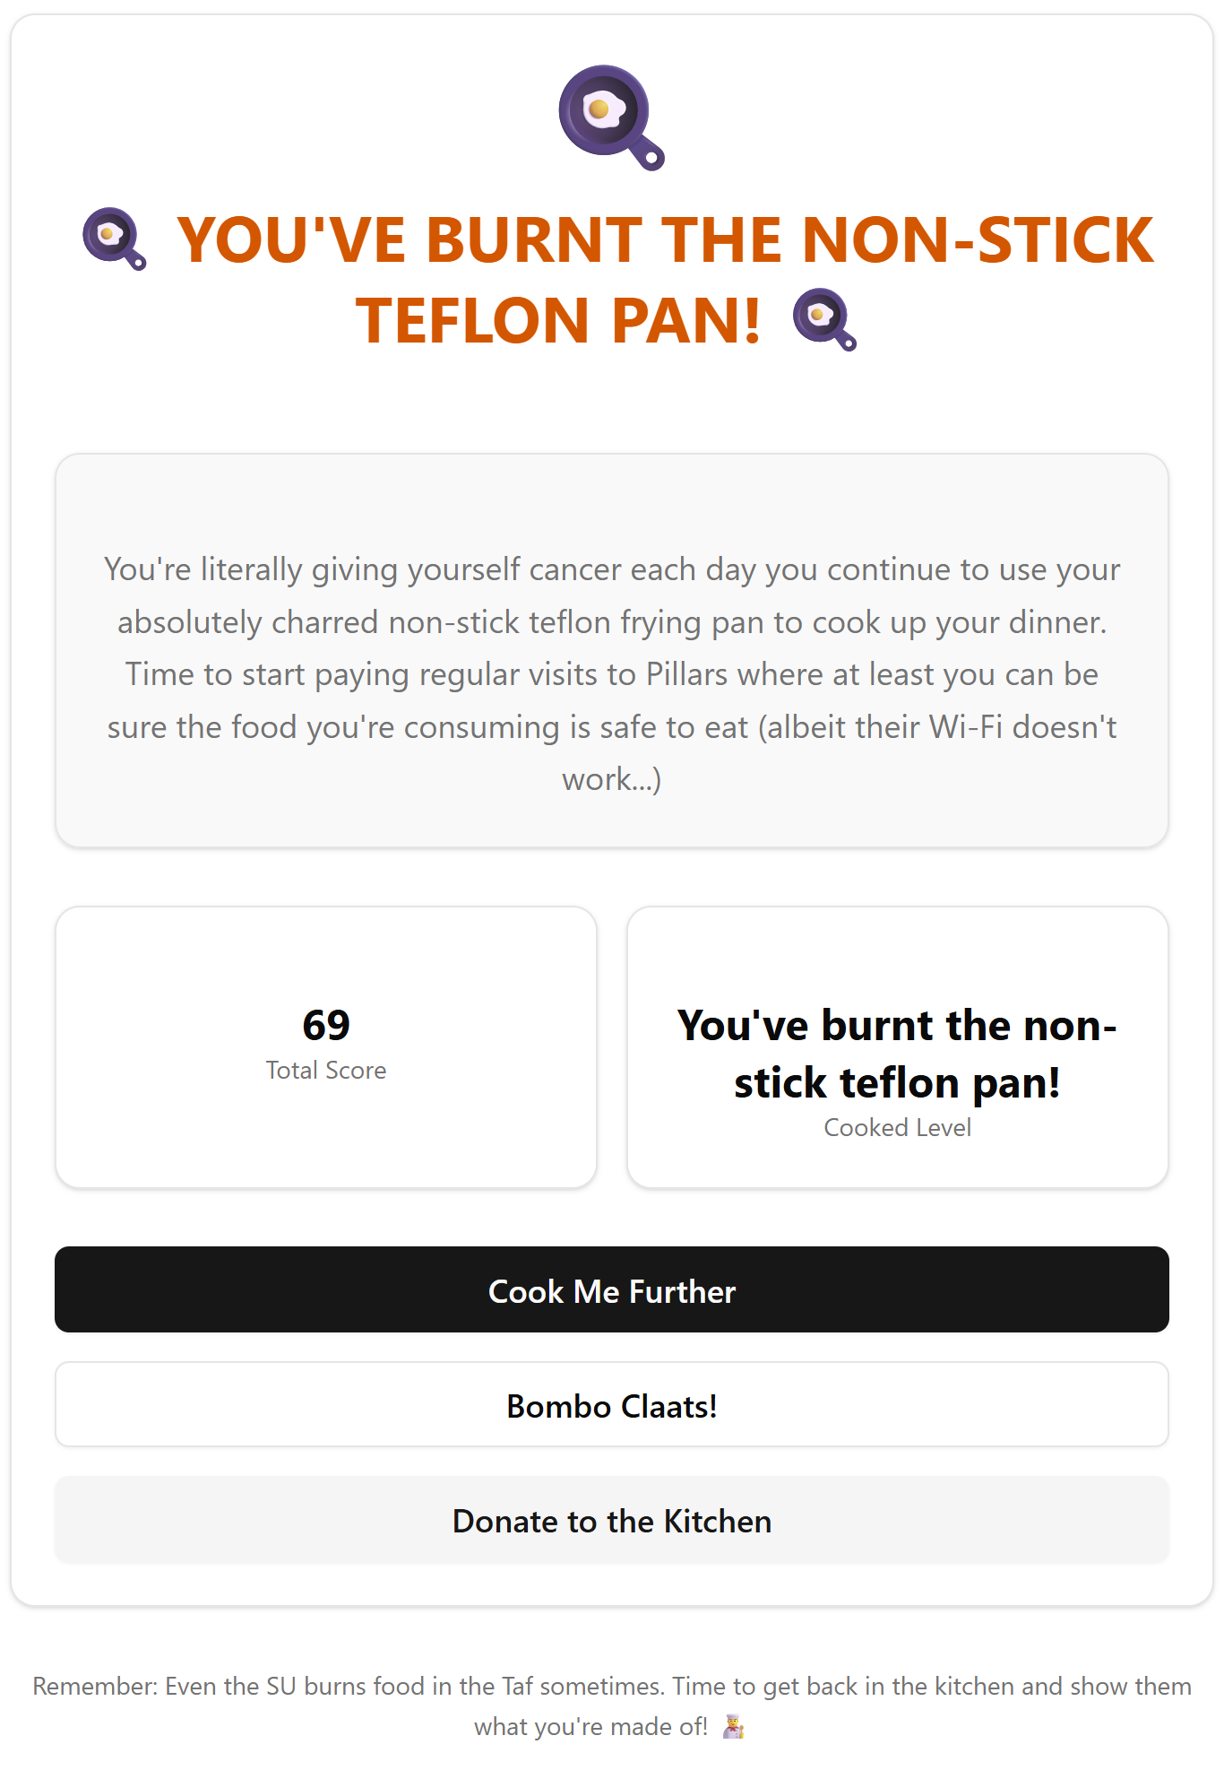Click "work...)" ending the description
This screenshot has height=1779, width=1224.
612,779
